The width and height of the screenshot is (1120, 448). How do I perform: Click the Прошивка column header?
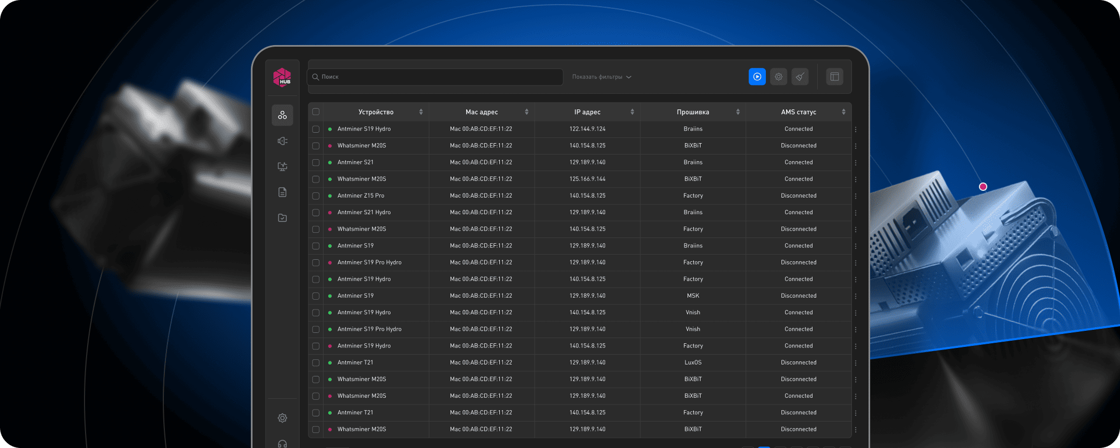pos(693,112)
